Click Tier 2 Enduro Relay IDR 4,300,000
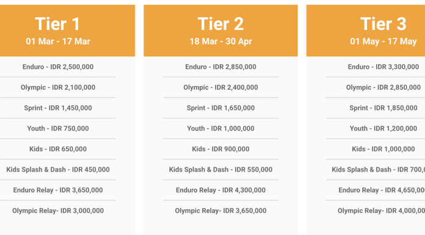This screenshot has width=425, height=235. click(x=220, y=190)
